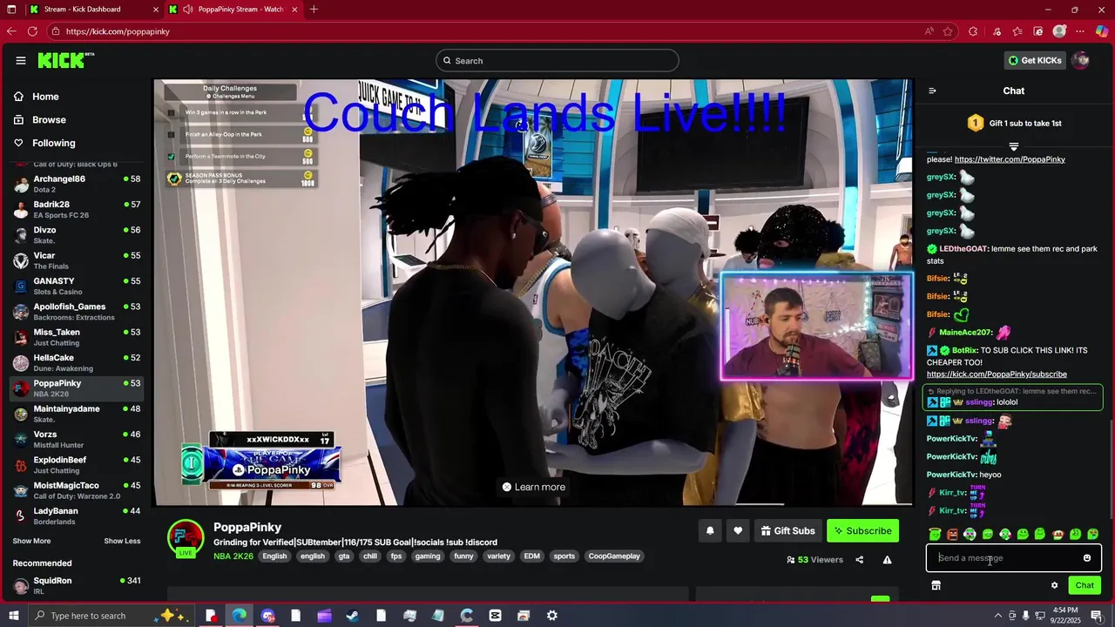Click Show Less in followed channels
This screenshot has height=627, width=1115.
122,541
